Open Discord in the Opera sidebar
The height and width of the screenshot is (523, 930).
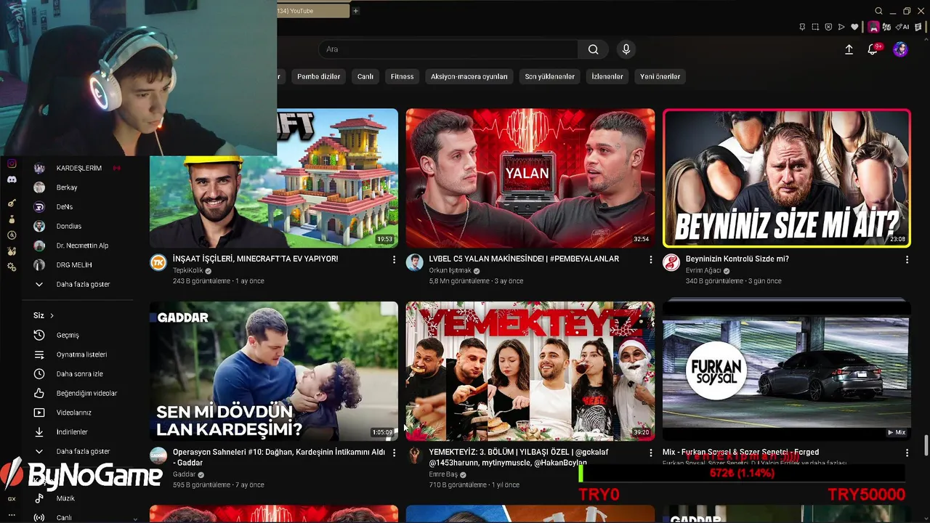[12, 179]
